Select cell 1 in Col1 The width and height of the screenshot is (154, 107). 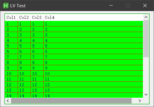click(x=11, y=24)
